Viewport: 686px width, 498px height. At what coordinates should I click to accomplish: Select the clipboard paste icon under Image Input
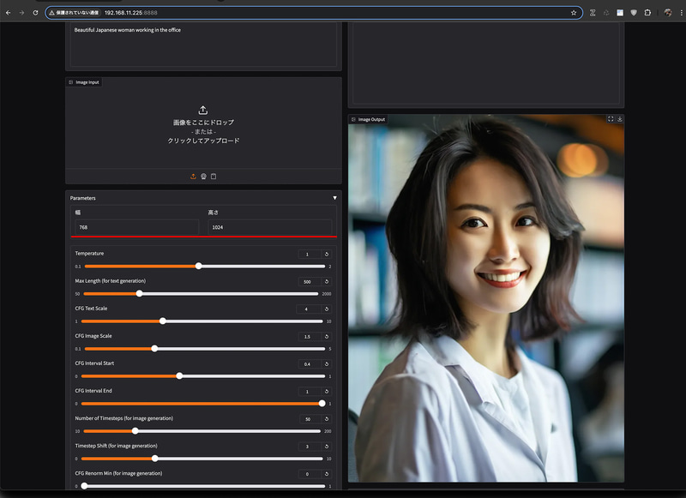(x=214, y=177)
